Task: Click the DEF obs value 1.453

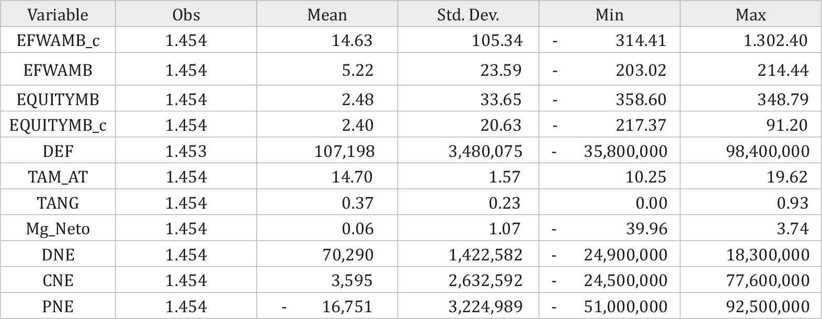Action: [x=186, y=152]
